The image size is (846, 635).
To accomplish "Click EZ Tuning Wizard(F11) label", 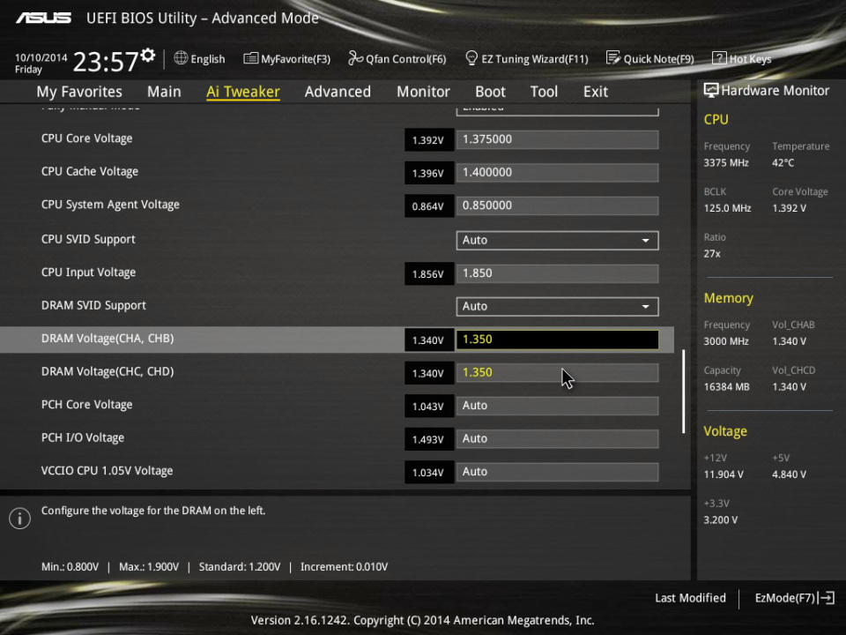I will (535, 59).
